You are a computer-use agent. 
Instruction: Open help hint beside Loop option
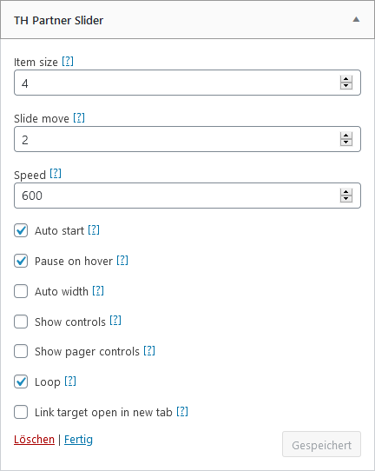pyautogui.click(x=70, y=381)
